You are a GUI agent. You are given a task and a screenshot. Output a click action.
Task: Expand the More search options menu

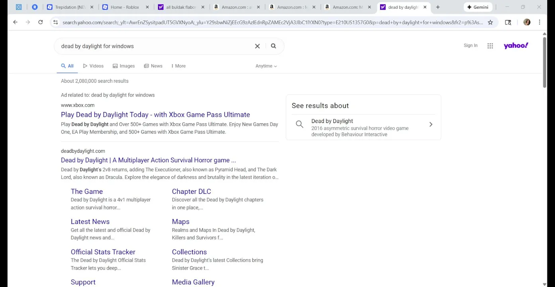178,66
